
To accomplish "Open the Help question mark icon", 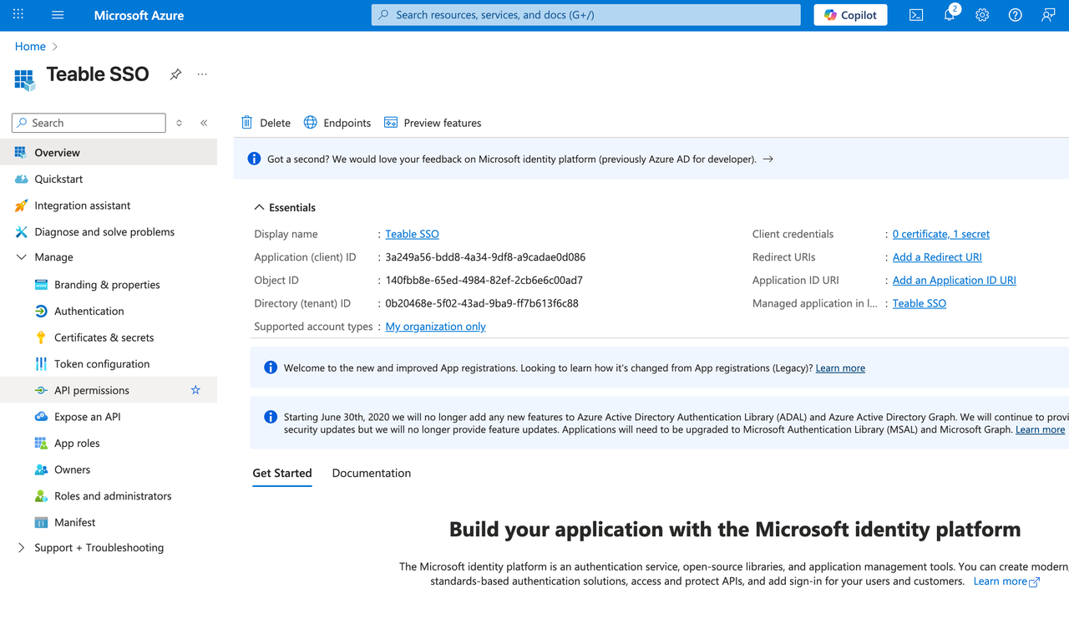I will tap(1016, 15).
